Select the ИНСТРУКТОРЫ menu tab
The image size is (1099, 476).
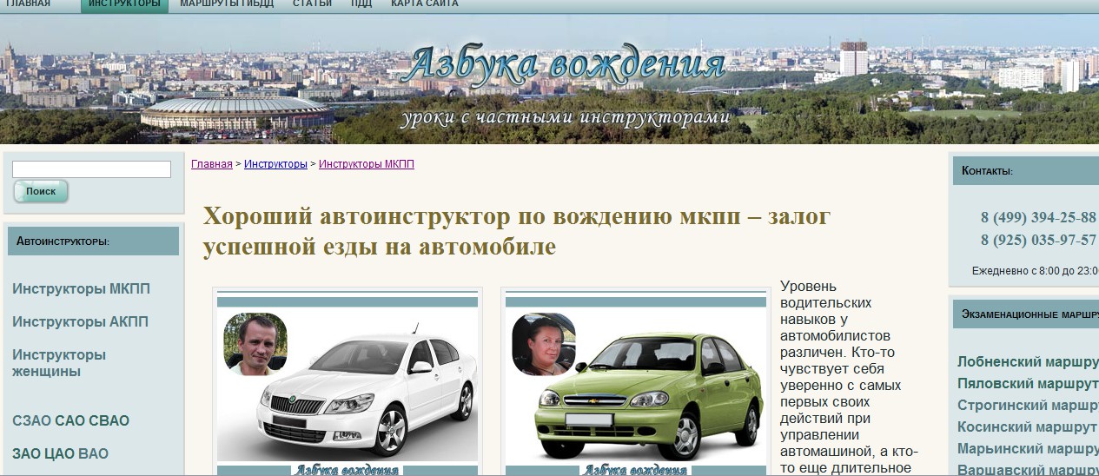tap(124, 5)
